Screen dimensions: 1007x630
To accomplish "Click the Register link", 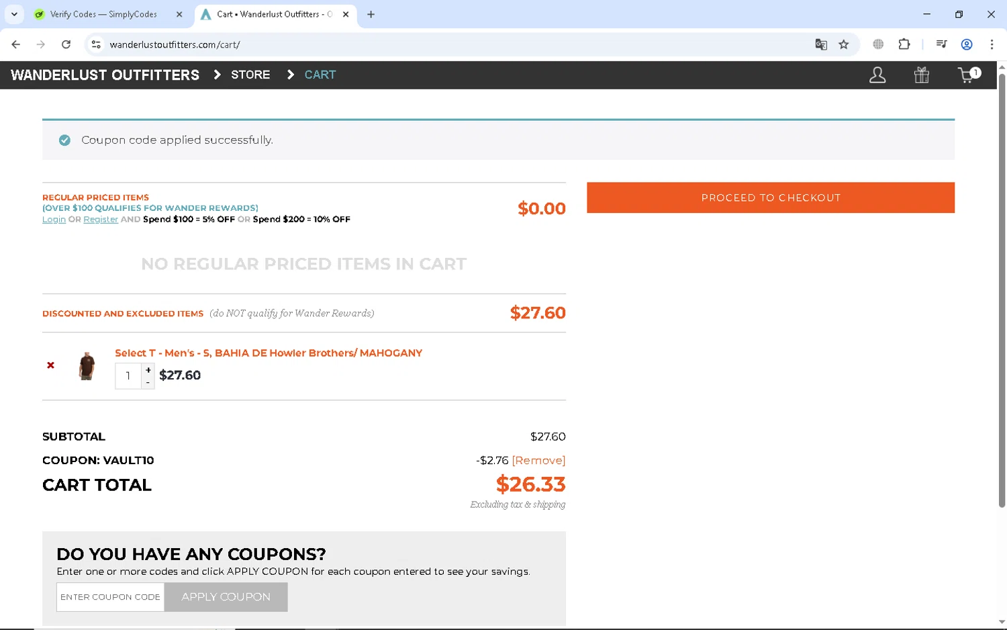I will tap(101, 220).
